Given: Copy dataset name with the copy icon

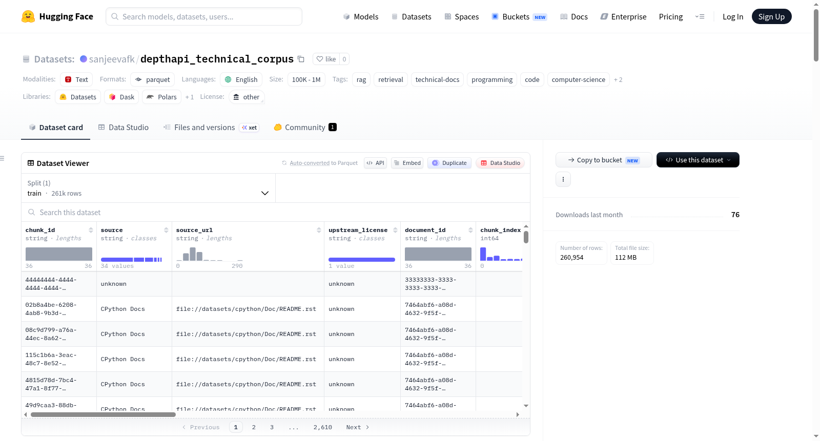Looking at the screenshot, I should 301,59.
